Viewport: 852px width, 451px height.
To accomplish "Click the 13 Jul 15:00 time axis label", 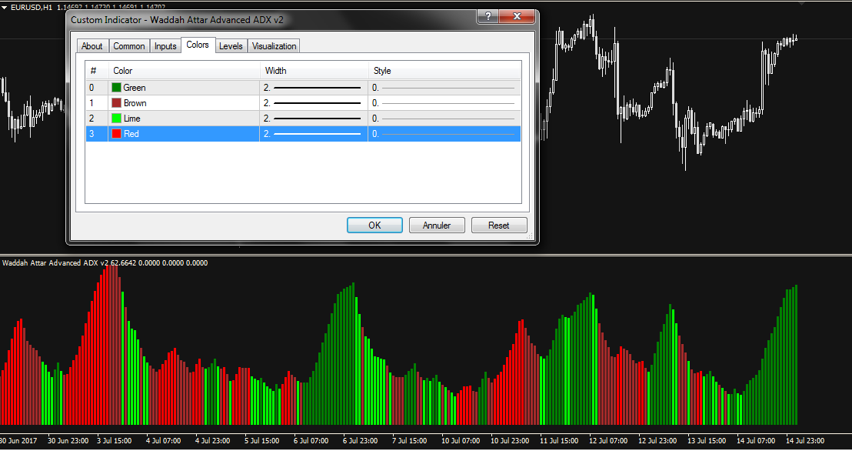I will tap(707, 441).
